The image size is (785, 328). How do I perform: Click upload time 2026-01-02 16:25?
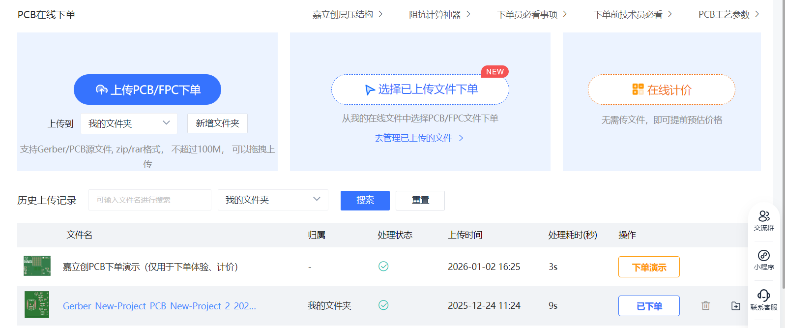point(484,267)
